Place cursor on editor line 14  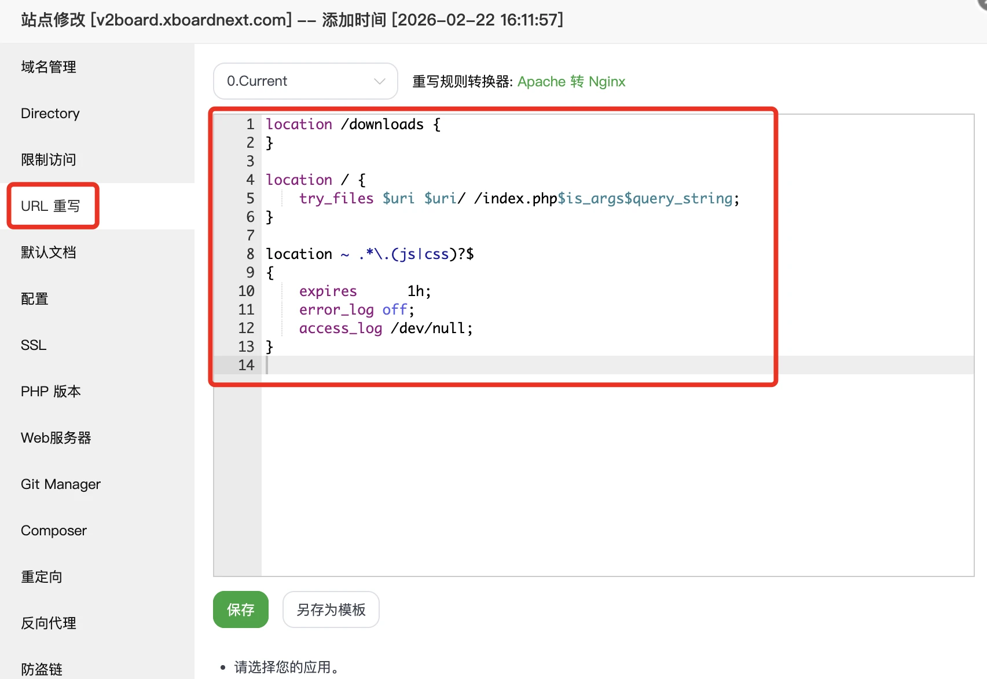click(463, 365)
